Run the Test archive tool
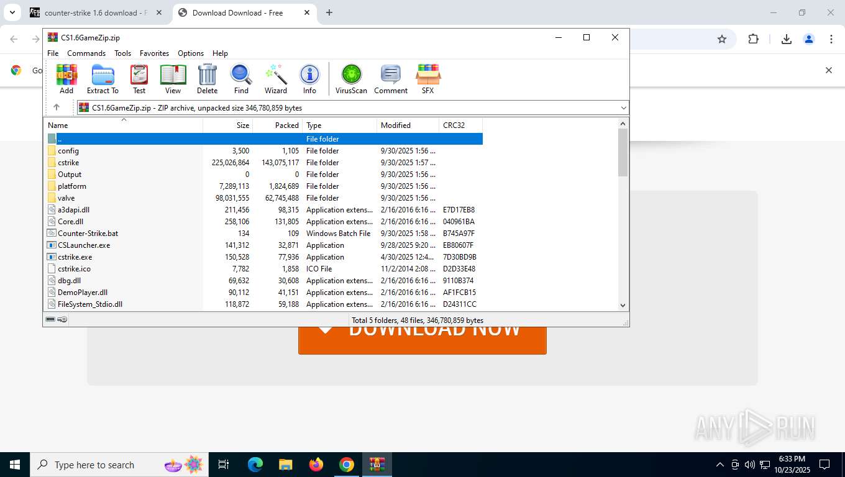This screenshot has width=845, height=477. tap(139, 79)
